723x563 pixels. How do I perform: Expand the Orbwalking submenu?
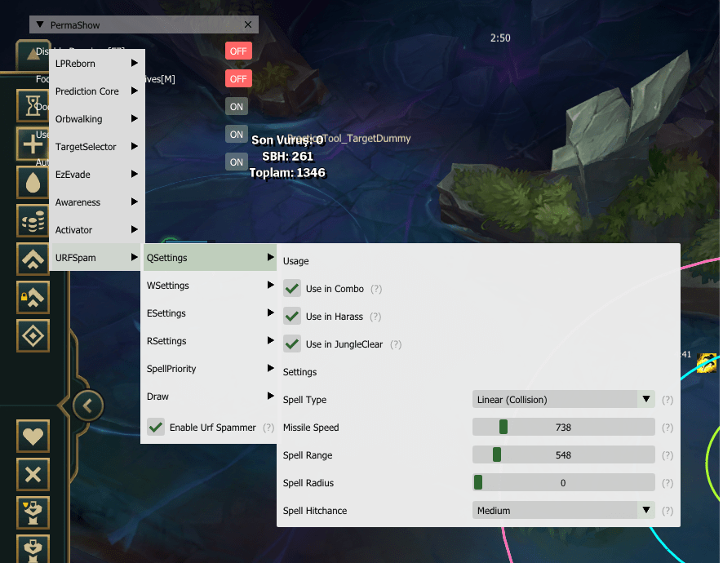tap(97, 118)
